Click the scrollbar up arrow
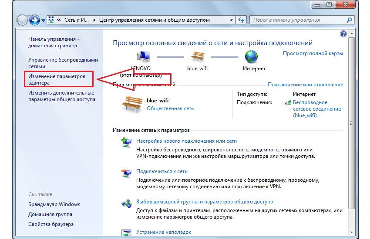 pos(352,34)
